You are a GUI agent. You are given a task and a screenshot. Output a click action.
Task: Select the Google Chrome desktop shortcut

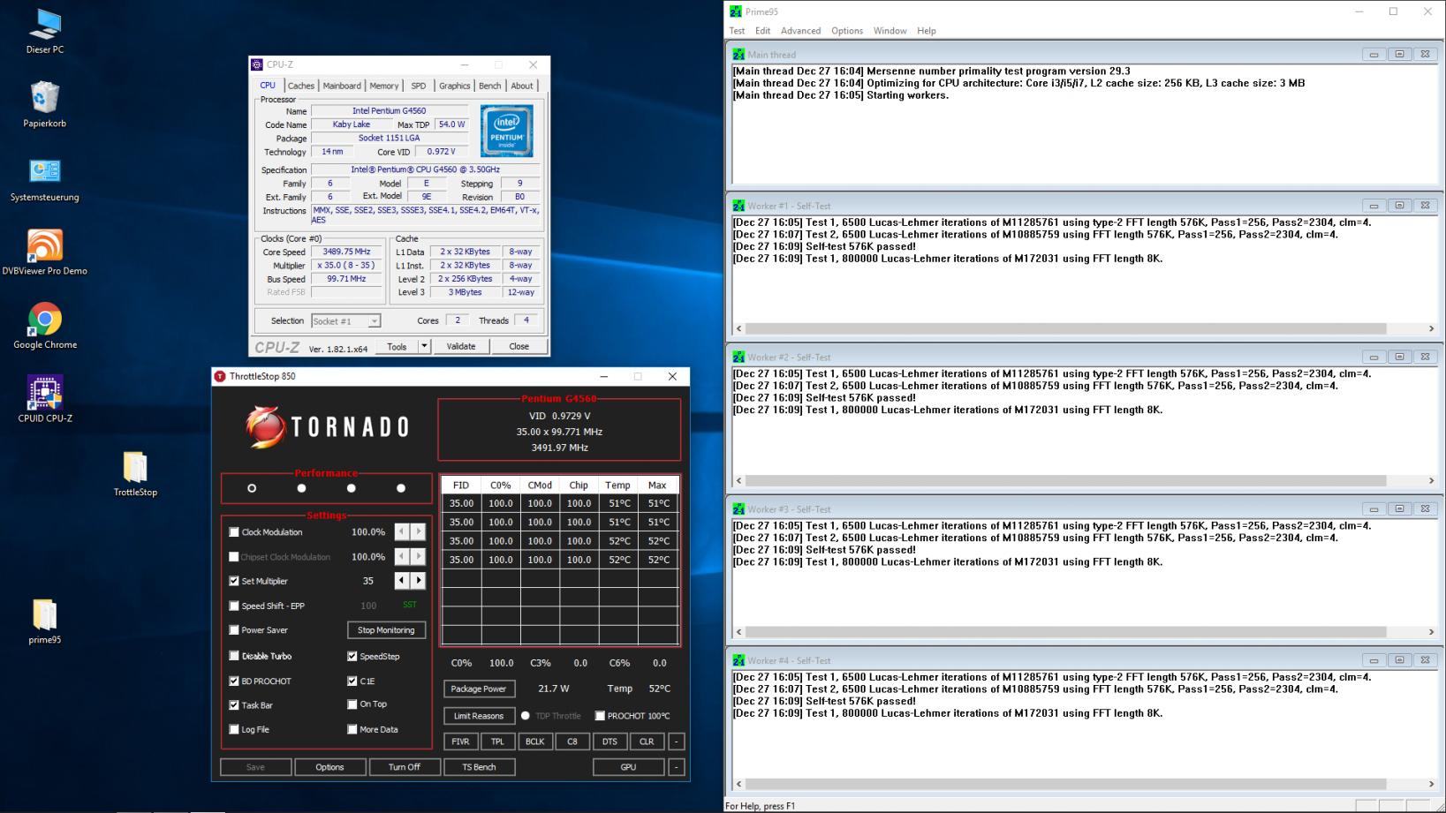point(44,326)
